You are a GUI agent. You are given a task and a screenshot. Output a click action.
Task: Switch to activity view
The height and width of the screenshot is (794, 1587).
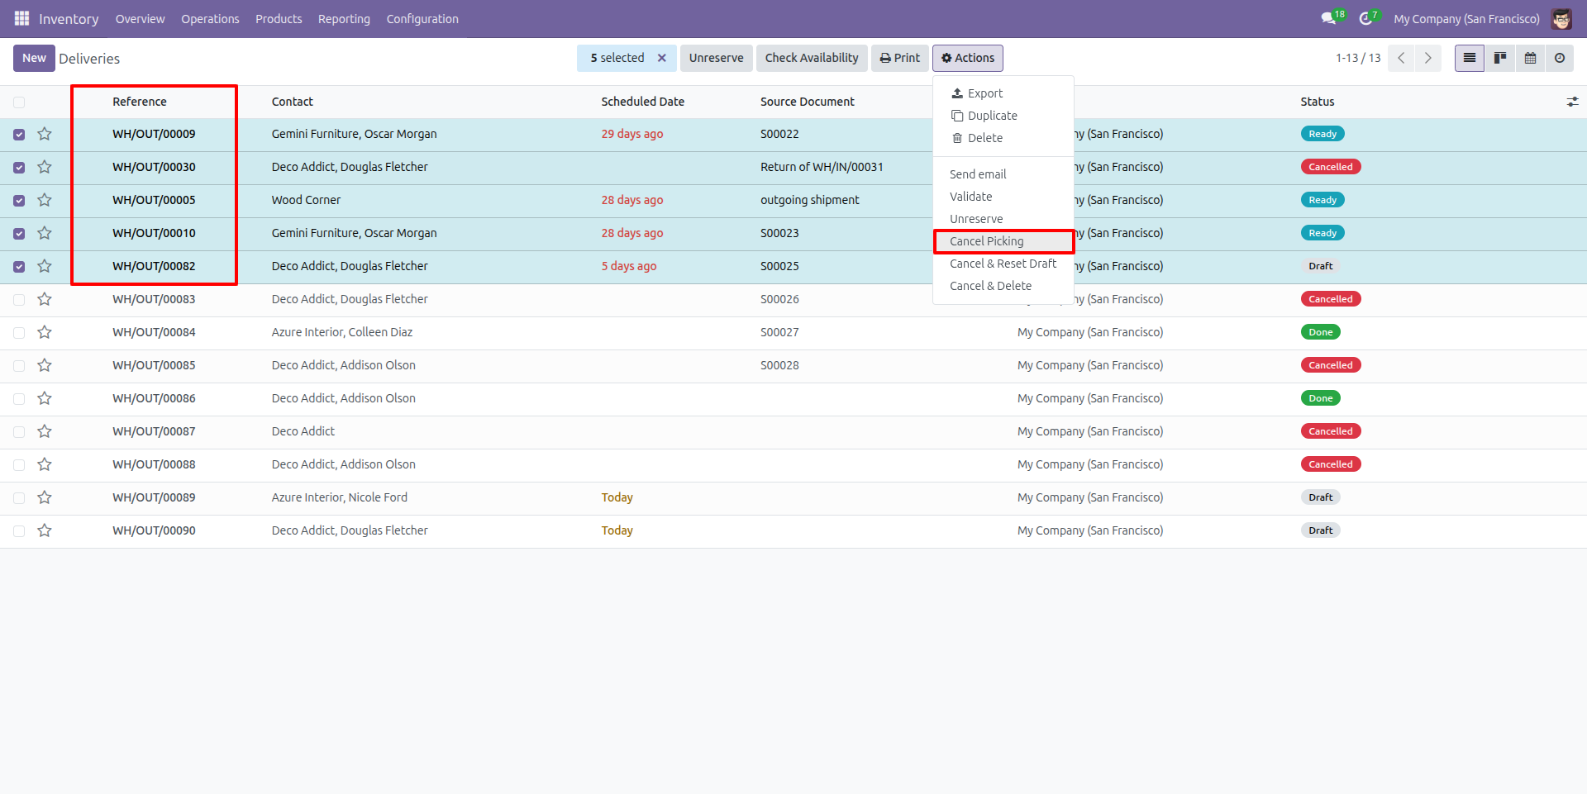click(x=1560, y=58)
